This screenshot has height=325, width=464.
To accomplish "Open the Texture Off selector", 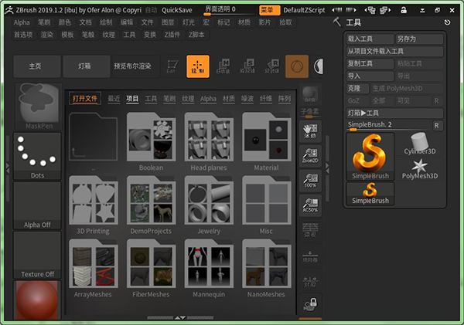I will [37, 255].
